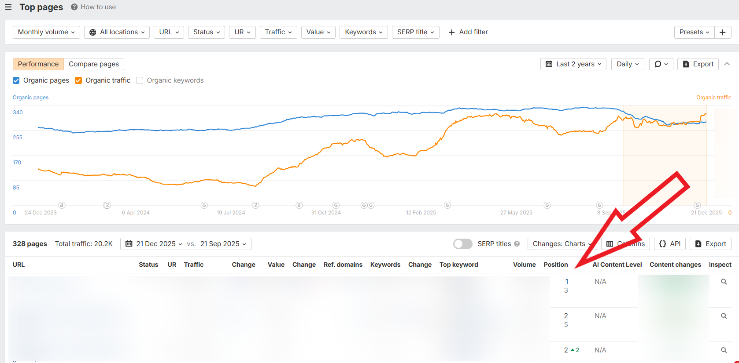Image resolution: width=739 pixels, height=363 pixels.
Task: Export the performance chart
Action: (x=698, y=64)
